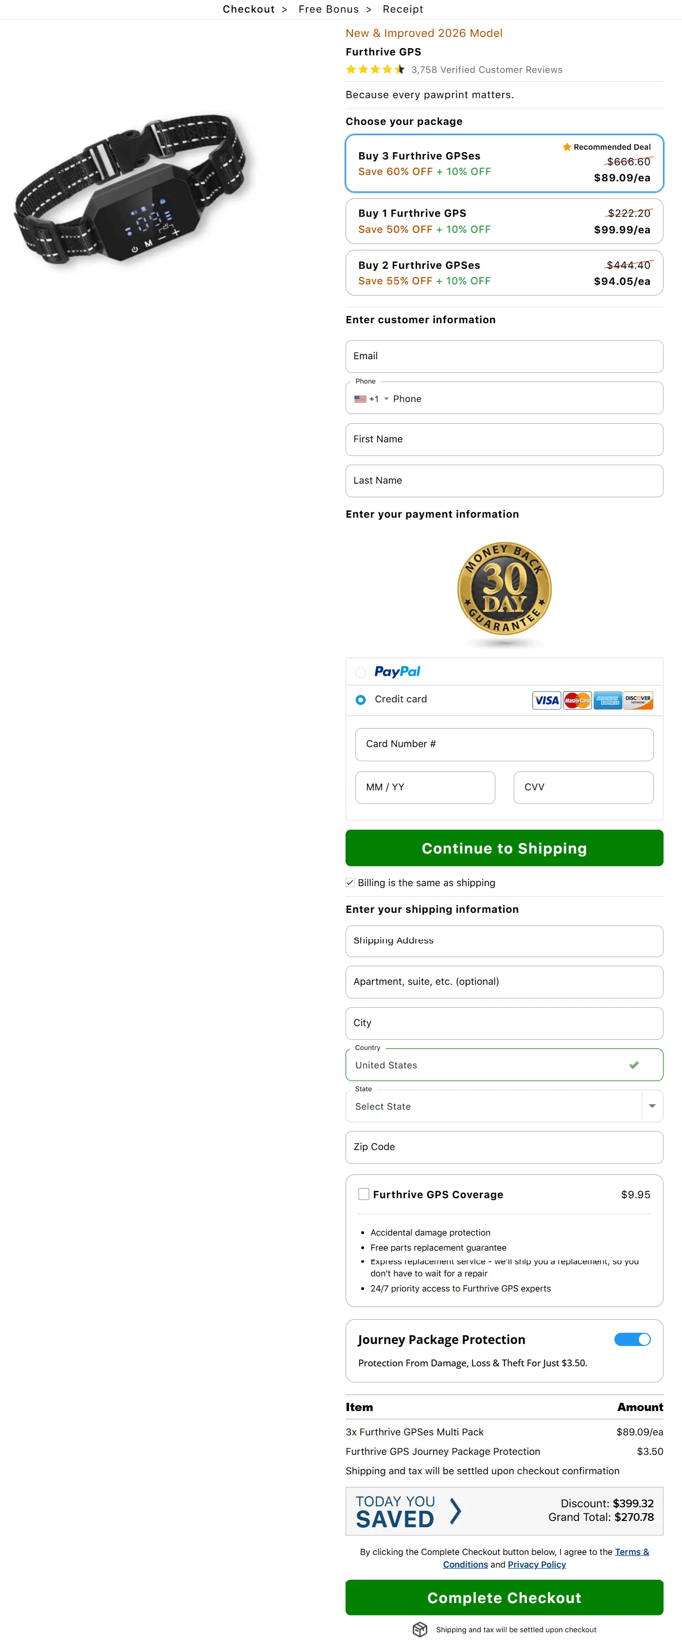Viewport: 682px width, 1640px height.
Task: Go to the Free Bonus step
Action: pos(329,9)
